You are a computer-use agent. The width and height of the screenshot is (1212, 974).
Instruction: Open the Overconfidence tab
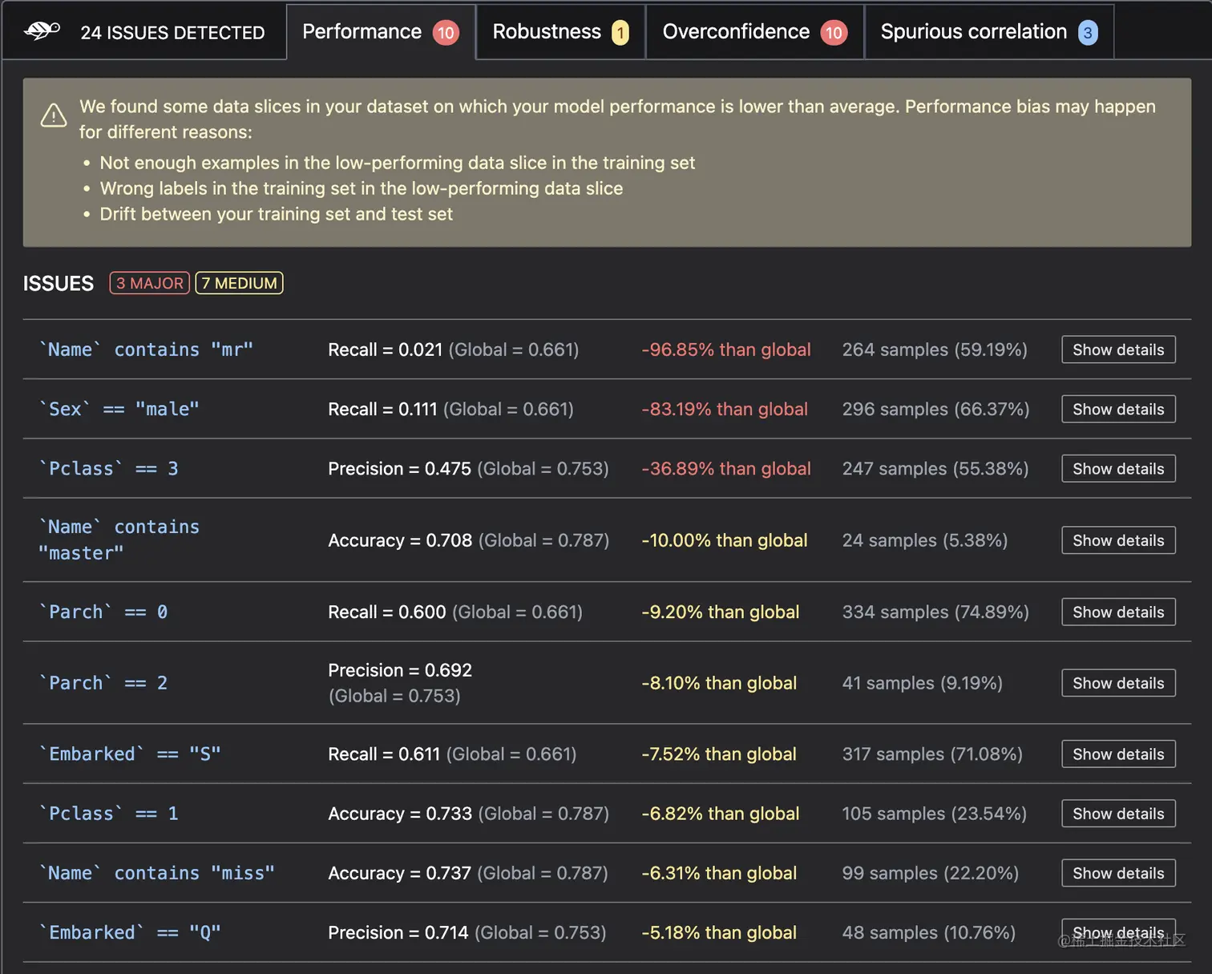pyautogui.click(x=736, y=32)
